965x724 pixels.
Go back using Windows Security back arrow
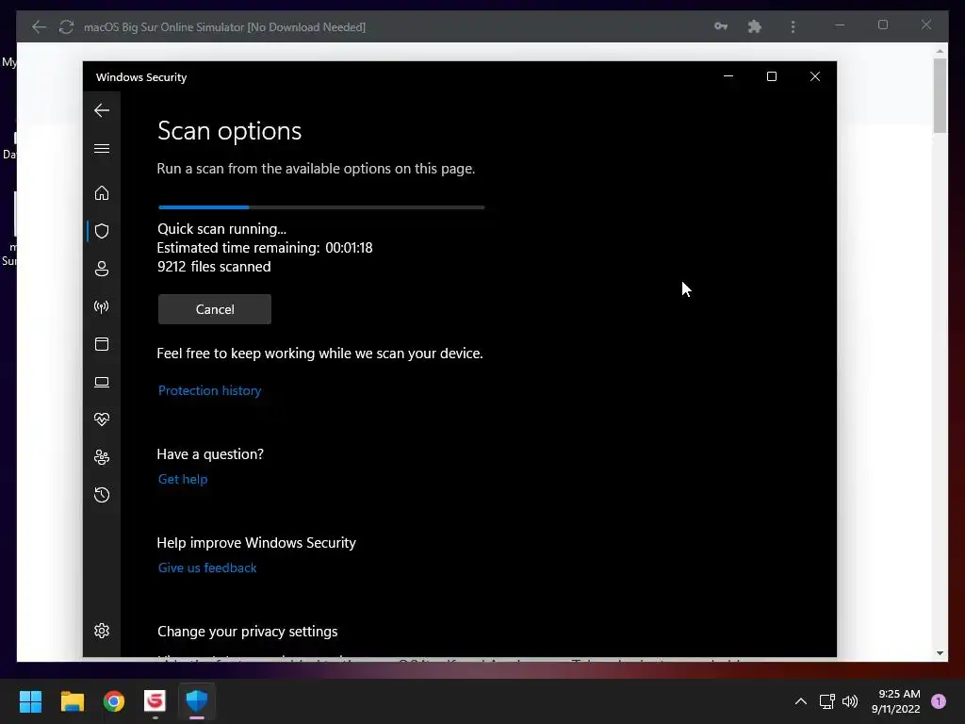102,110
